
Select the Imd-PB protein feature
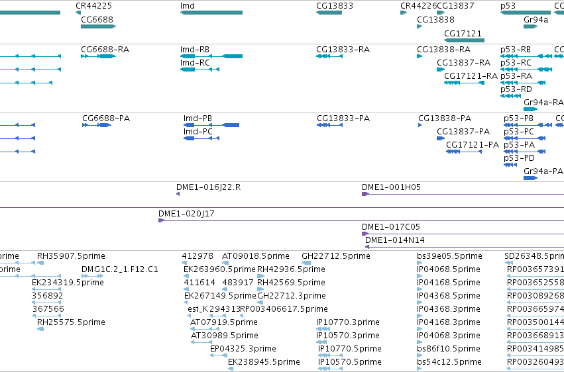(211, 125)
